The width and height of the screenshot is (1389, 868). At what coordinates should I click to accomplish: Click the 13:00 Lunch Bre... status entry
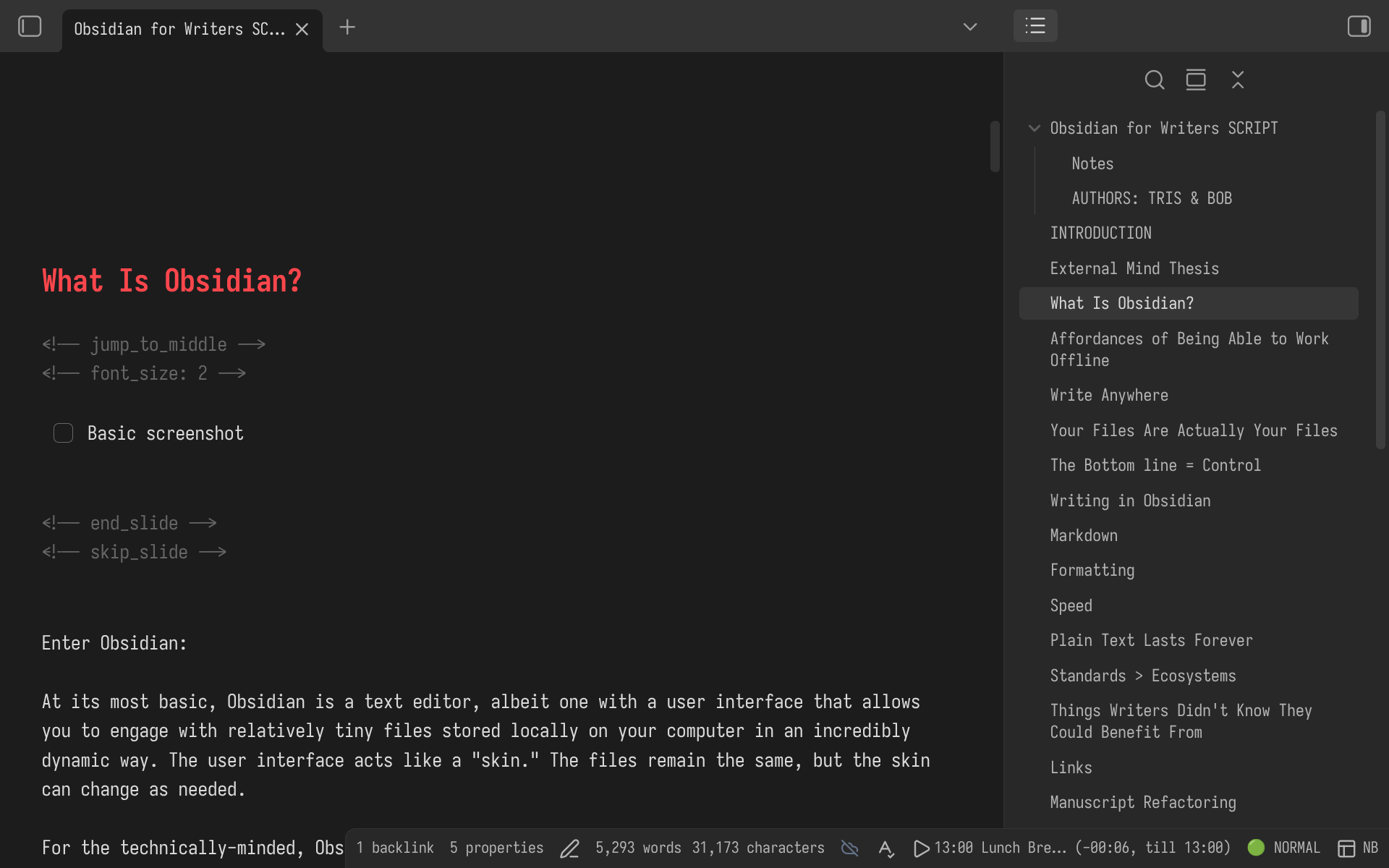[1082, 848]
